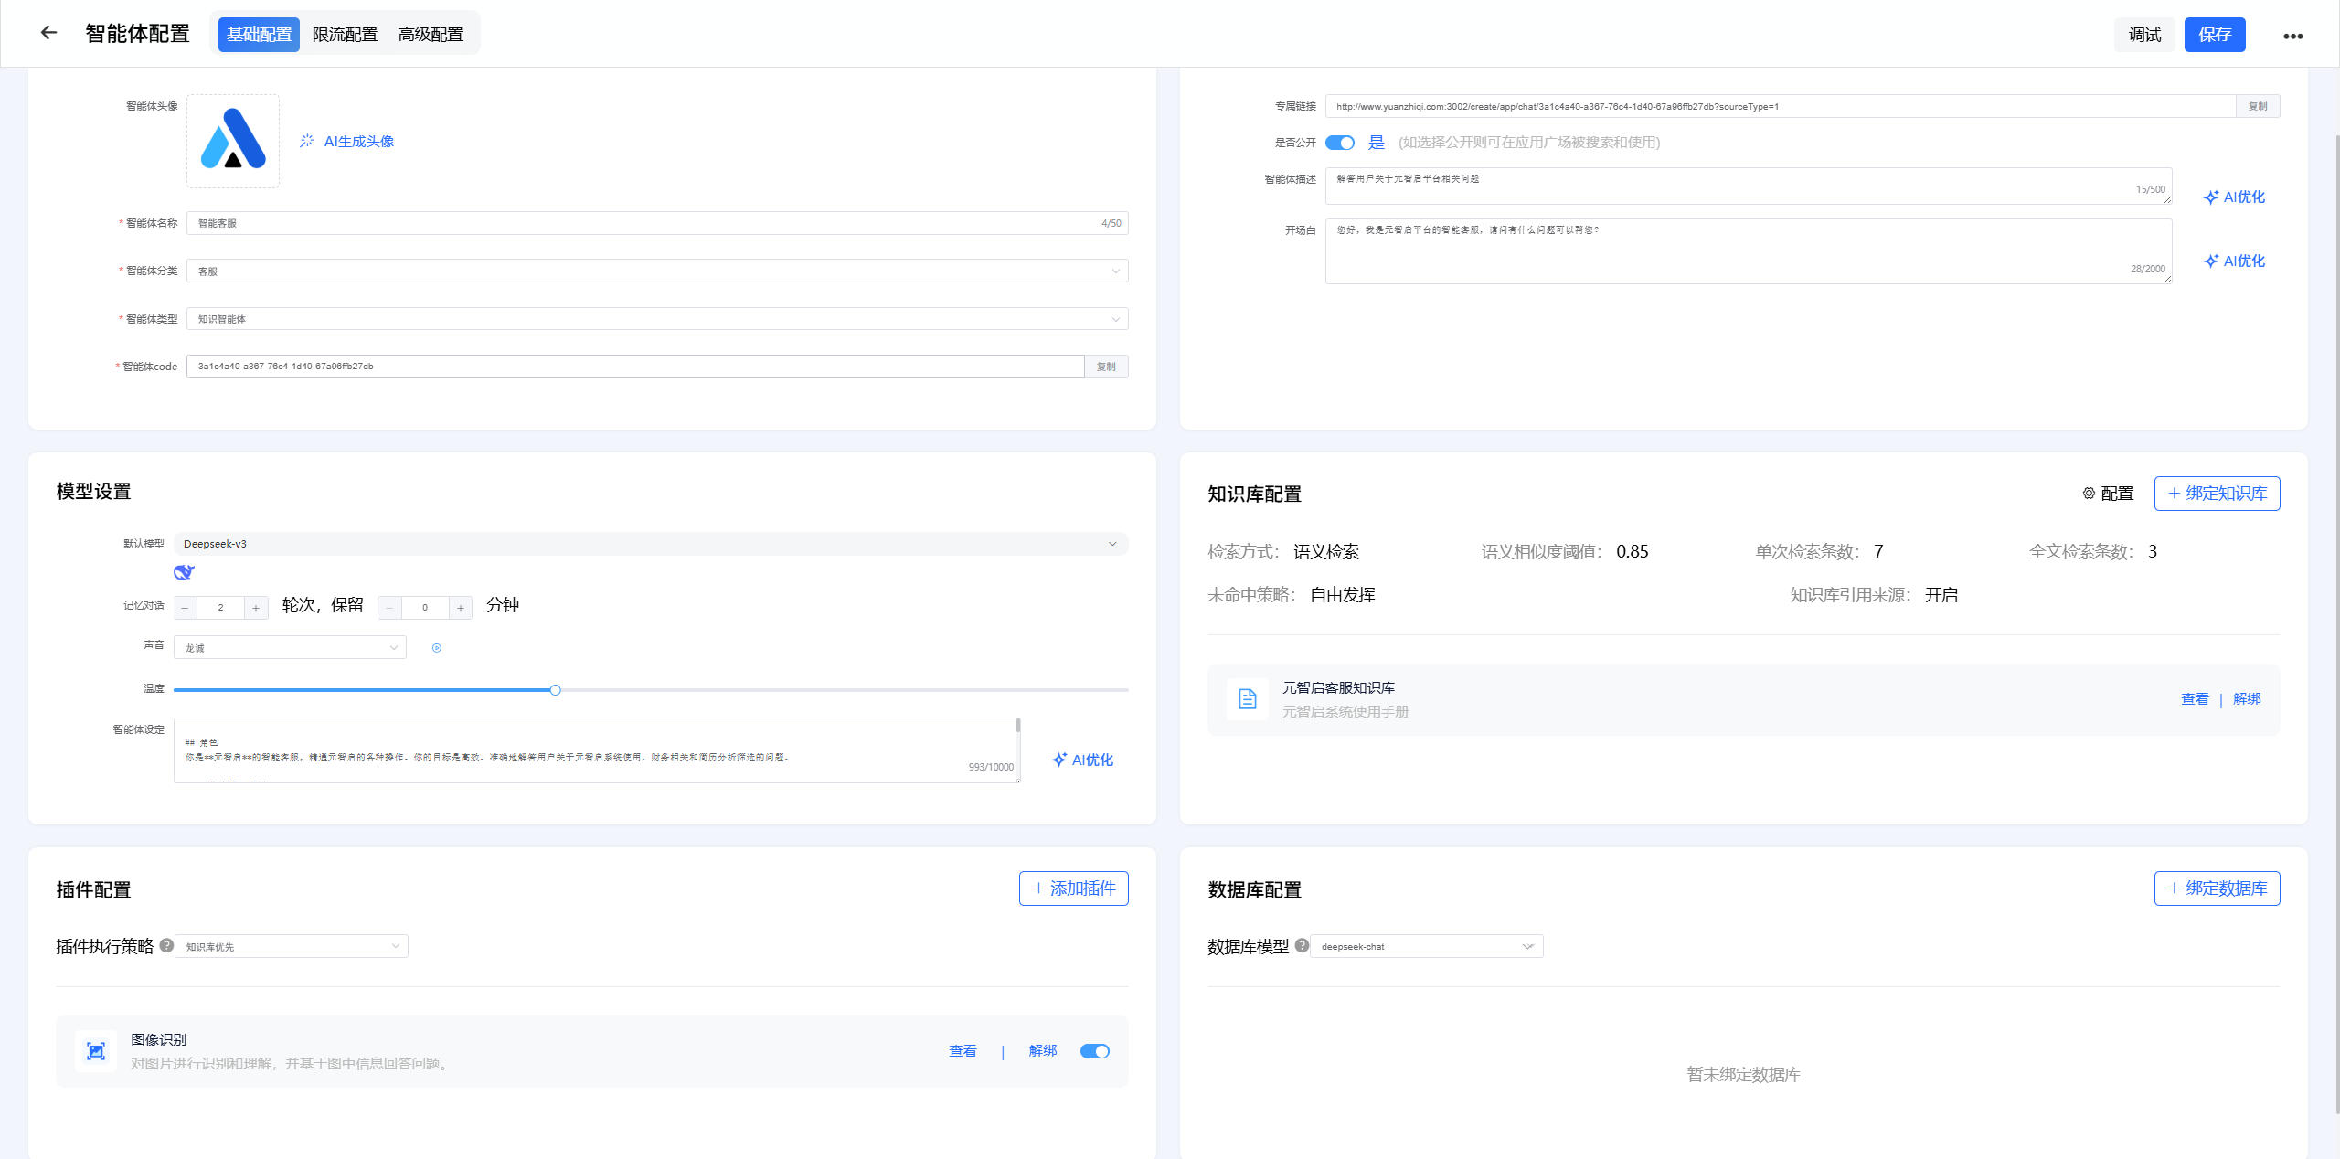Image resolution: width=2340 pixels, height=1159 pixels.
Task: Play the voice preview icon
Action: [437, 648]
